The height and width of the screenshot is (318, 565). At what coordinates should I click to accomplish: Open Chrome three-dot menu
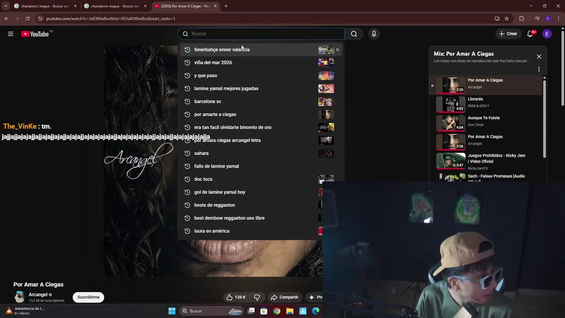pos(558,19)
